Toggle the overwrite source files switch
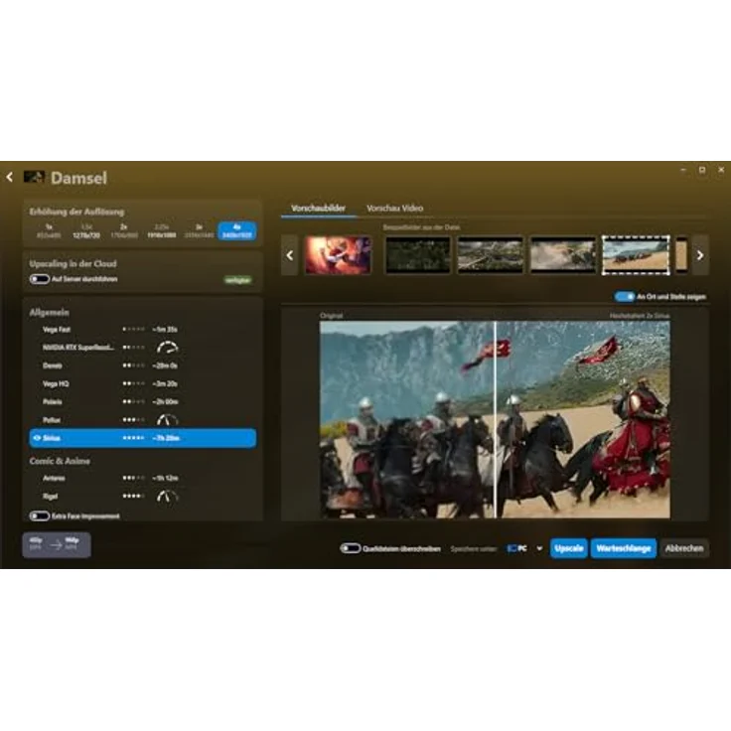The image size is (731, 731). 351,548
